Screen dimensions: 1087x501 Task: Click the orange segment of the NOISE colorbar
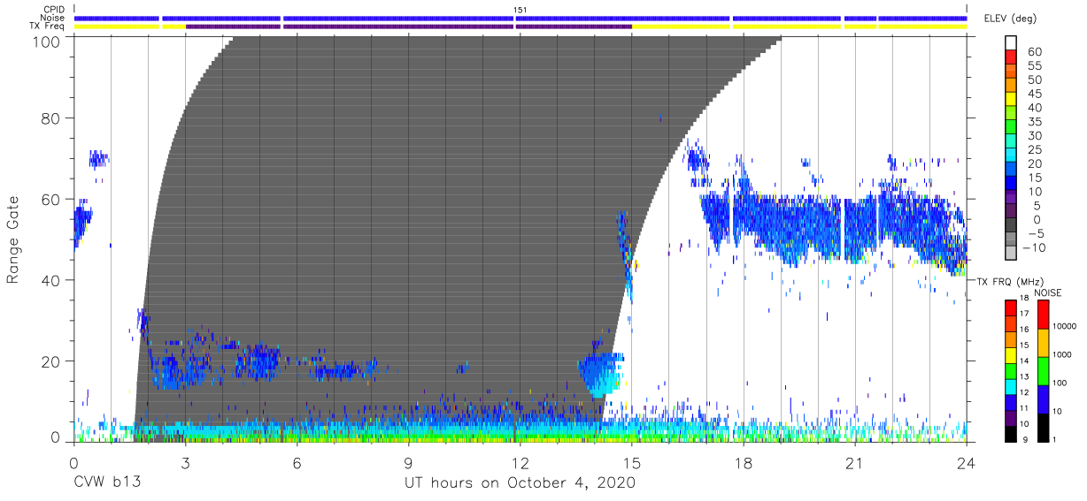click(x=1043, y=342)
